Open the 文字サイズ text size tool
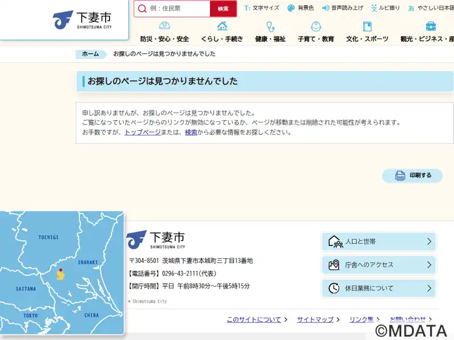Screen dimensions: 454x340 262,8
